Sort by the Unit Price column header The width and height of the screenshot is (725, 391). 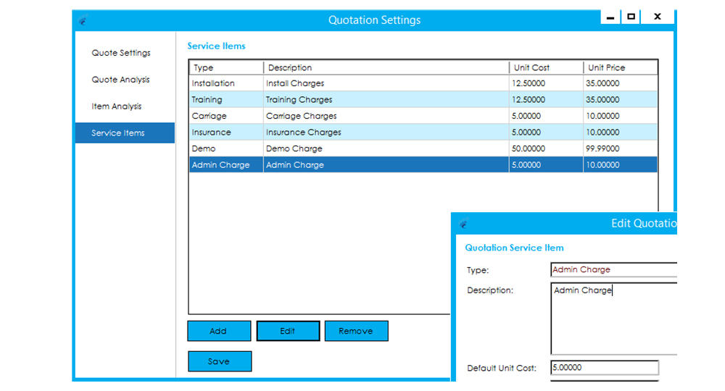(x=621, y=67)
